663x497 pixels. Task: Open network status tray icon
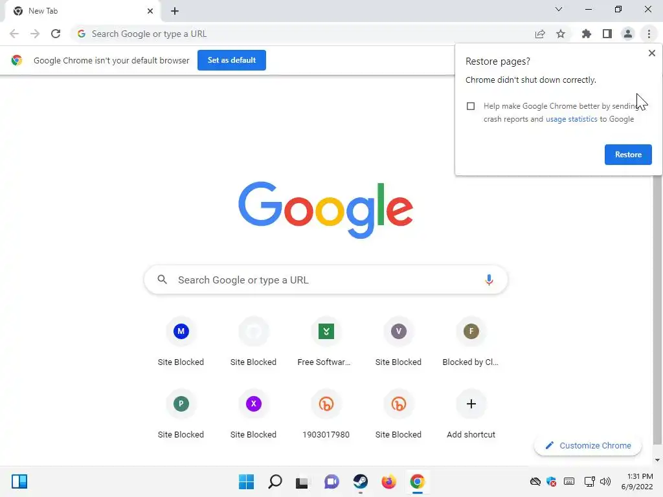589,481
